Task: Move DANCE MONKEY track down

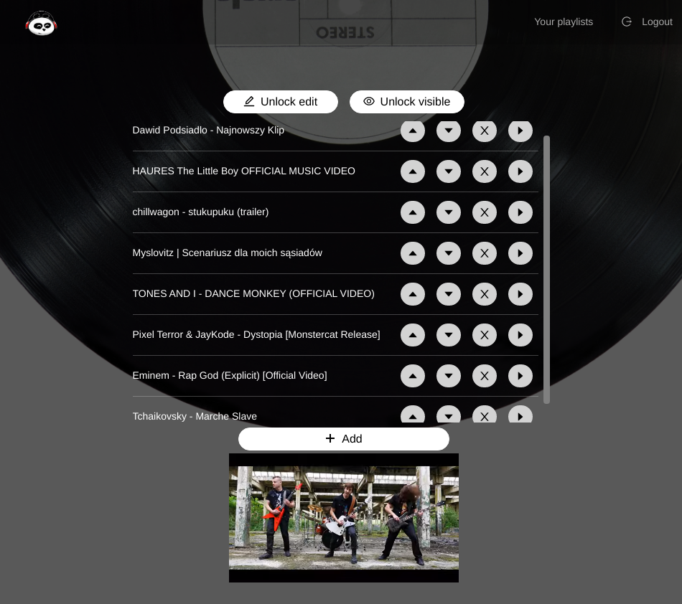Action: pyautogui.click(x=449, y=293)
